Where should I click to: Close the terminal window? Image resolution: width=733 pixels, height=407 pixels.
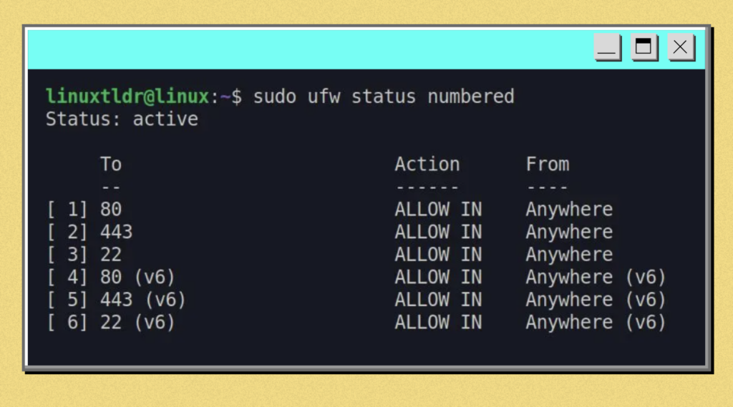point(681,47)
